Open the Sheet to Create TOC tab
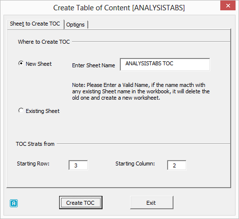 (35, 24)
